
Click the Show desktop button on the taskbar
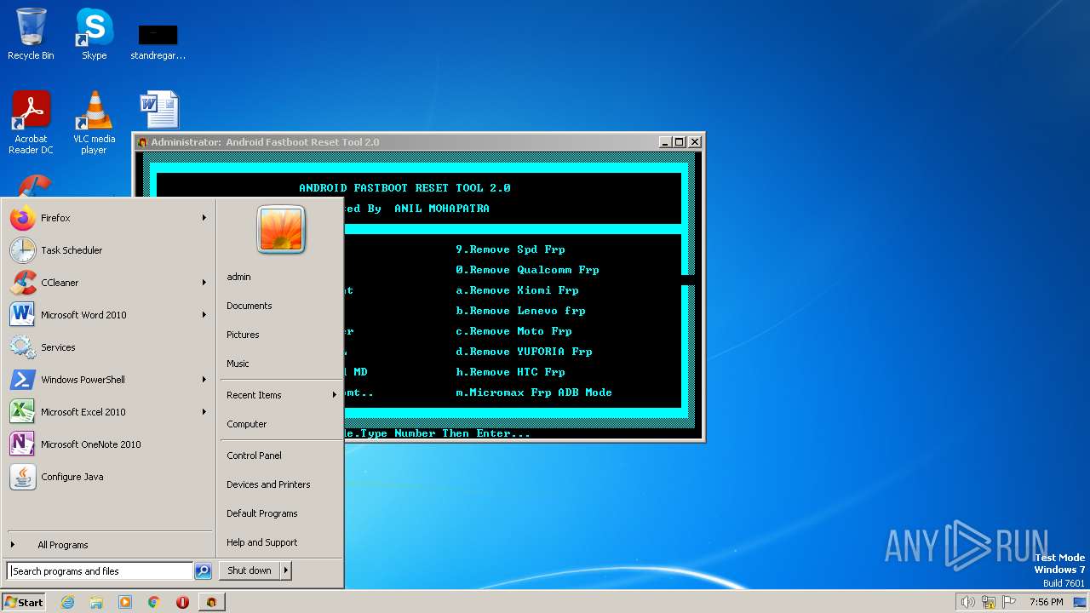(x=1081, y=602)
